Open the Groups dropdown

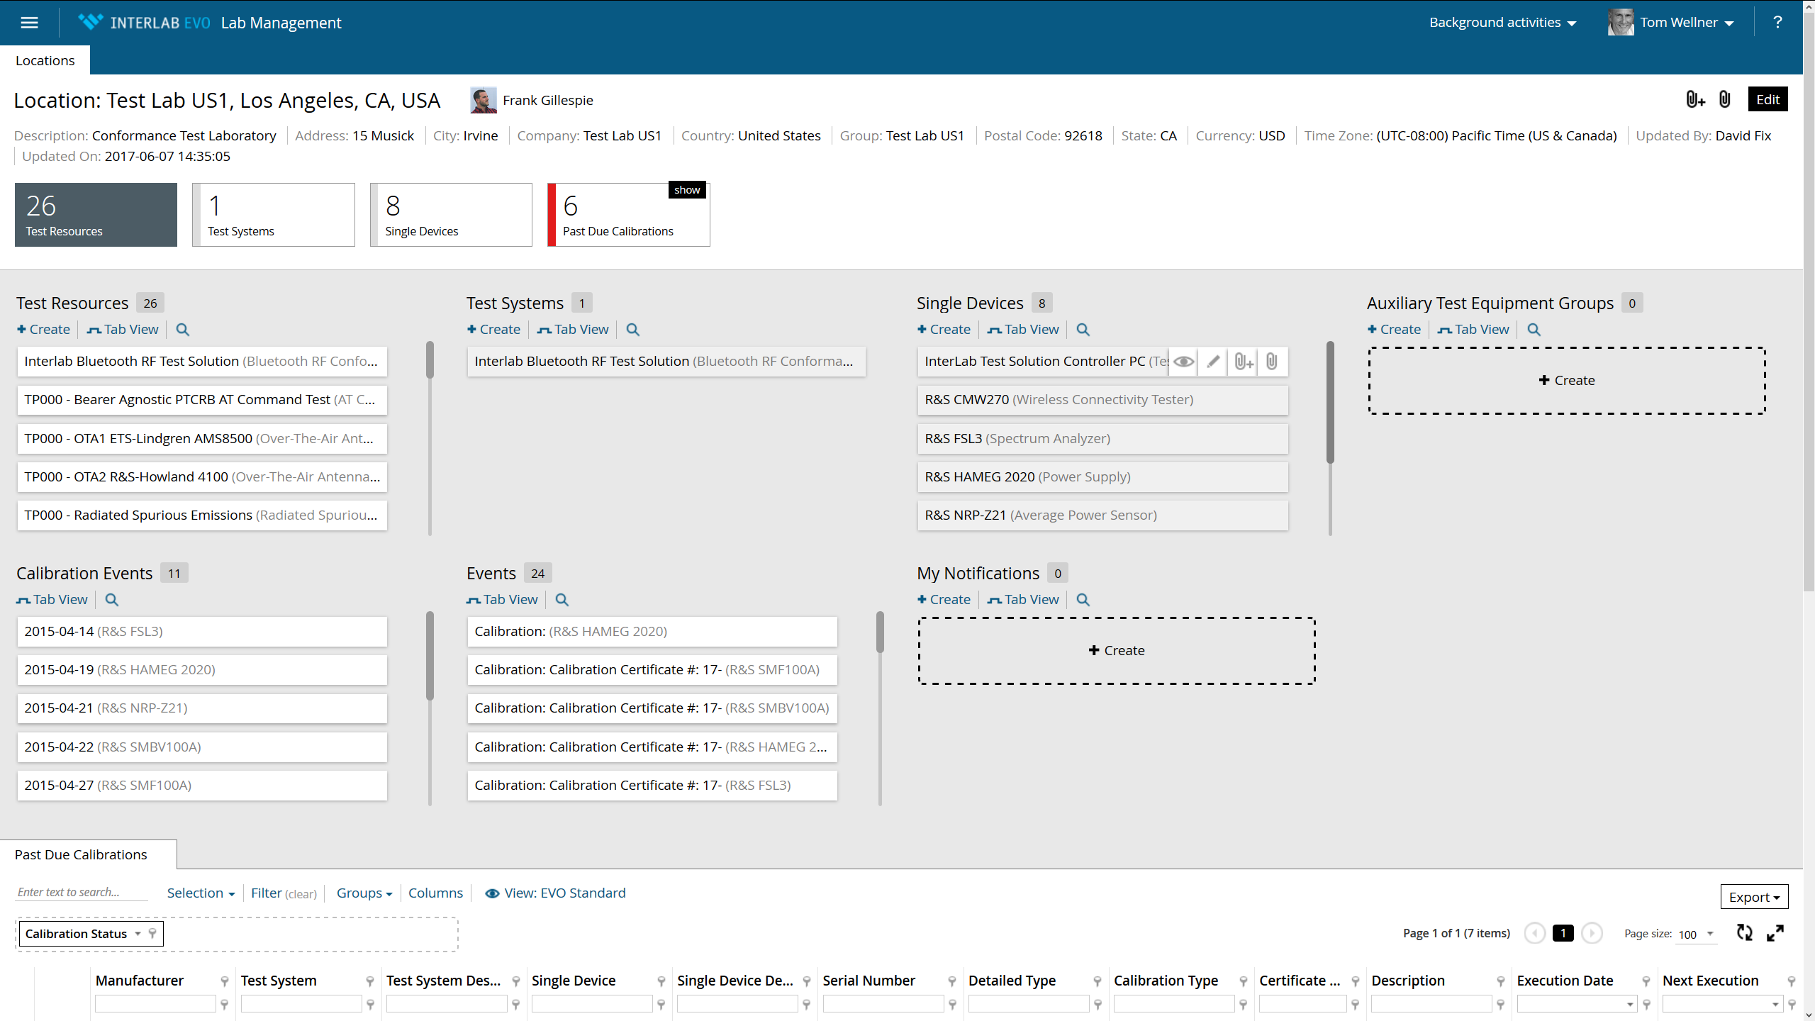click(x=364, y=893)
